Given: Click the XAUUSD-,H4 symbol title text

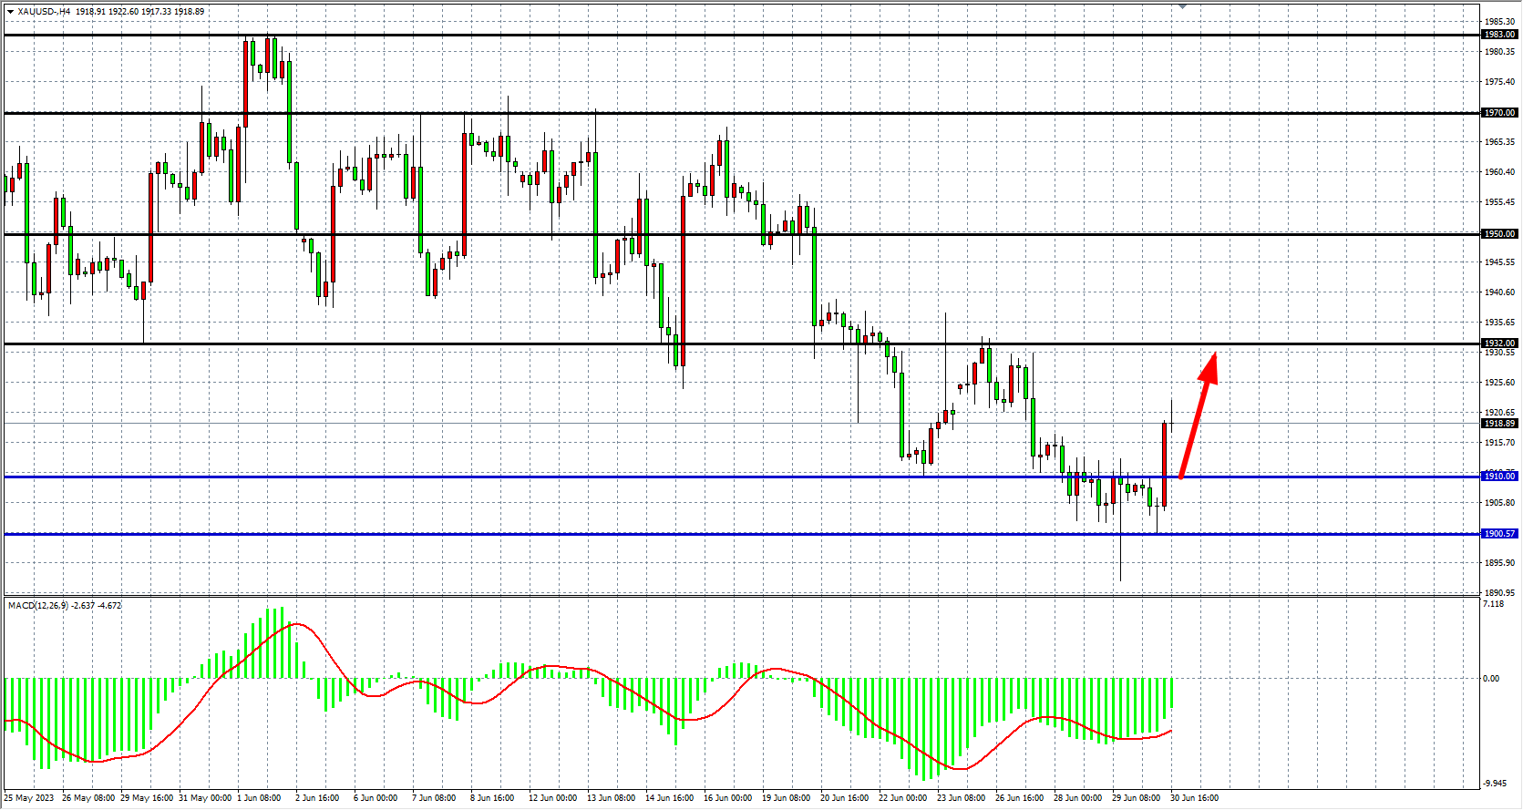Looking at the screenshot, I should pyautogui.click(x=45, y=12).
